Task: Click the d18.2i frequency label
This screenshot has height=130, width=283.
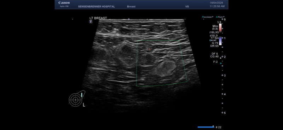Action: pos(214,36)
